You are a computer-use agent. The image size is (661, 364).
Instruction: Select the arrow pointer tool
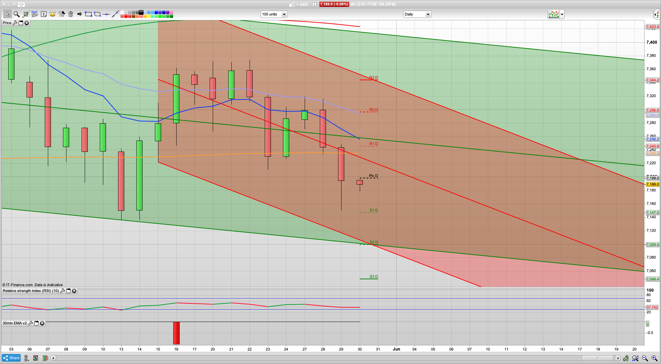[7, 14]
